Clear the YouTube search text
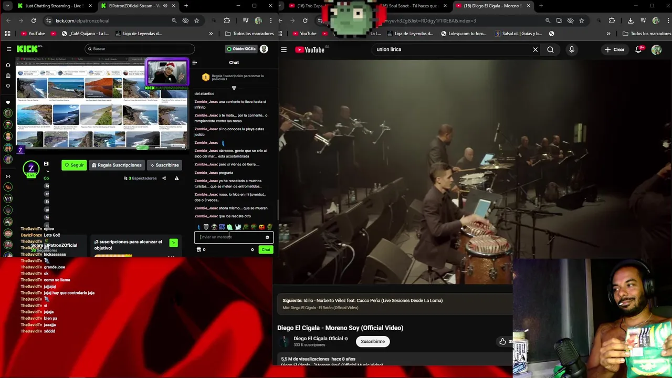The image size is (672, 378). [535, 49]
